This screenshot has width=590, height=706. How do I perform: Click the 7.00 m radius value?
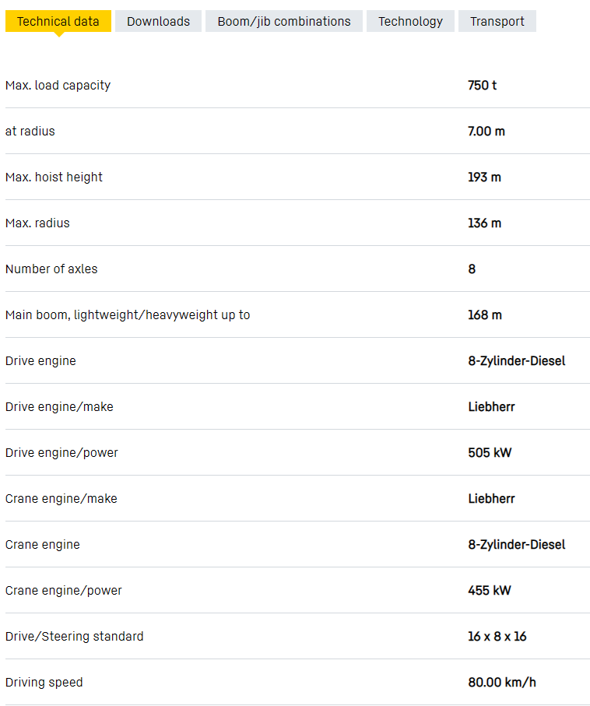(x=486, y=131)
